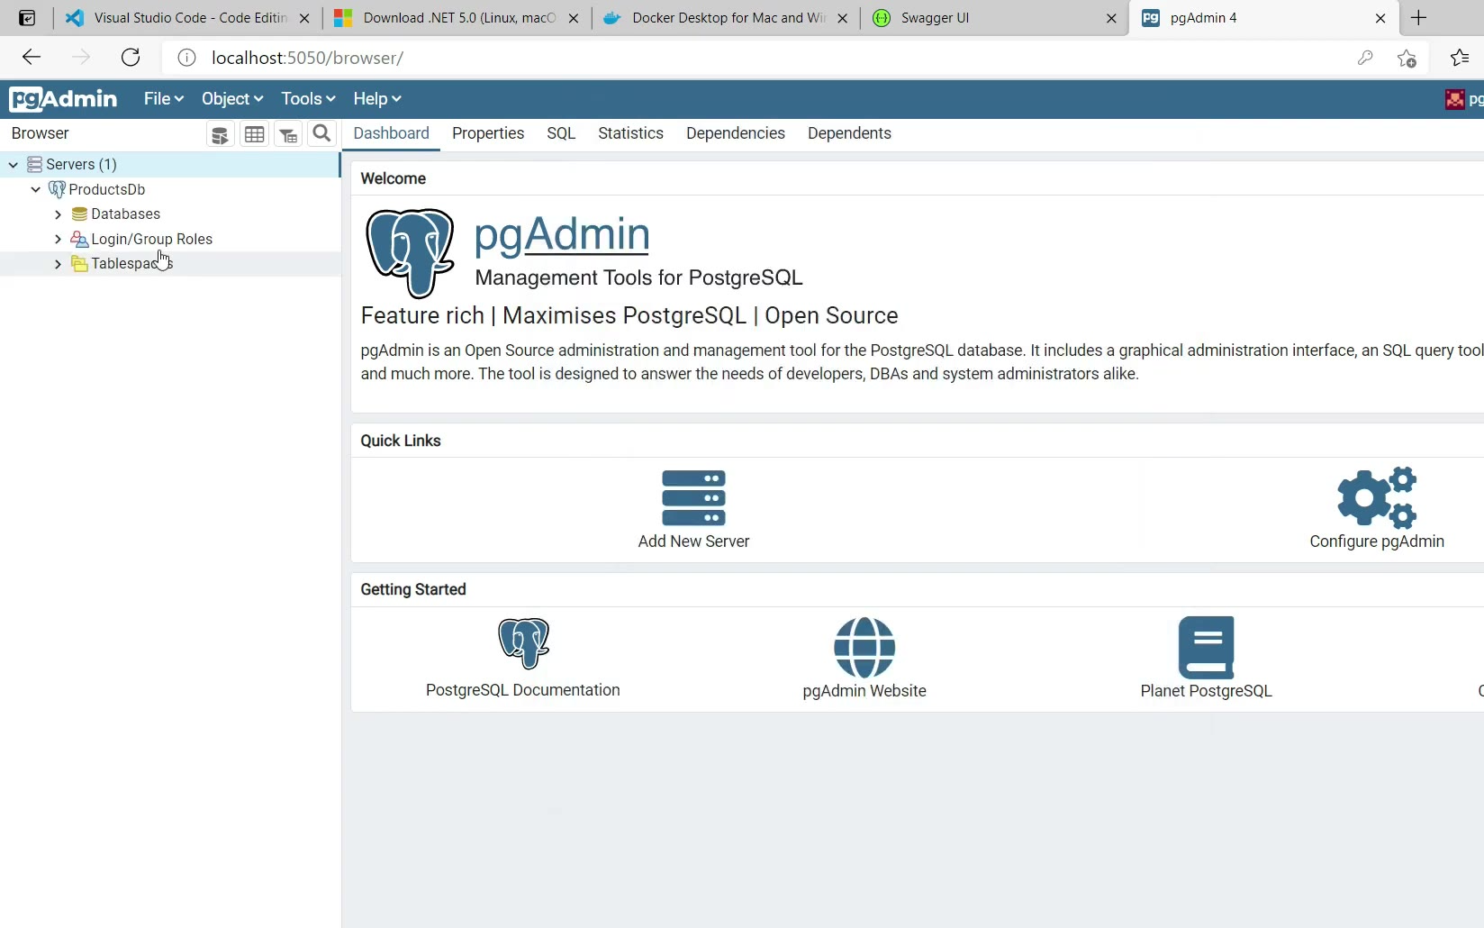Image resolution: width=1484 pixels, height=928 pixels.
Task: Click the Filtered Rows icon
Action: point(288,134)
